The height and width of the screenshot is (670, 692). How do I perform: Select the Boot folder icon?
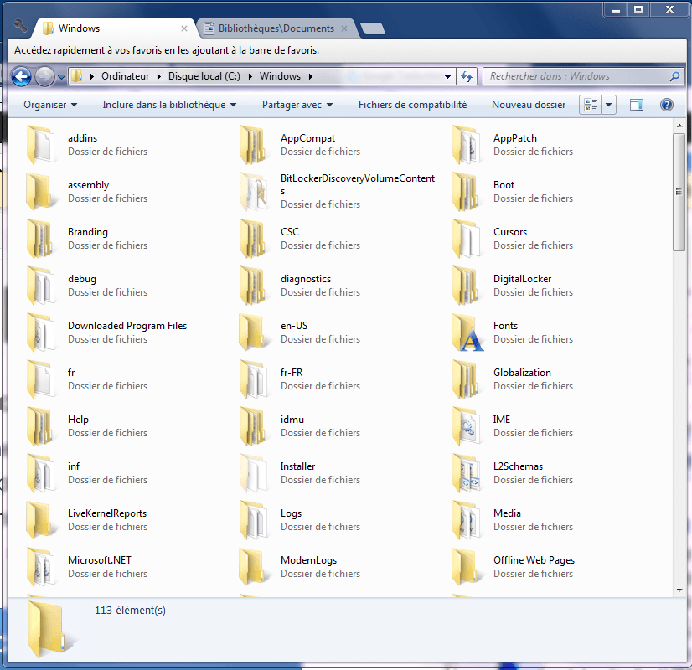click(467, 192)
